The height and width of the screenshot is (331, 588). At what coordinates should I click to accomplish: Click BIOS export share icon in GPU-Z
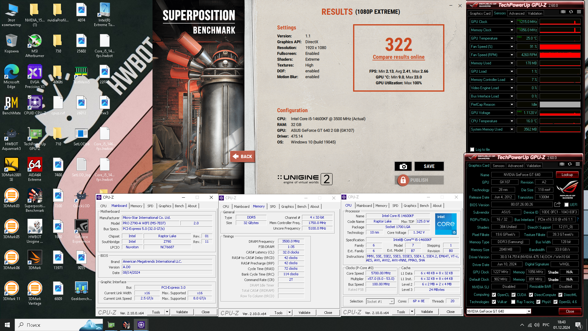(x=557, y=204)
